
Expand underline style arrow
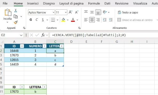(x=47, y=20)
